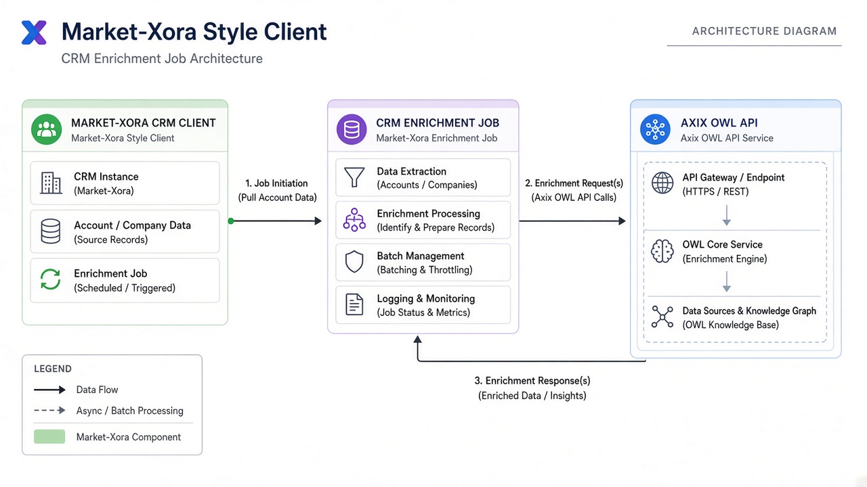Image resolution: width=867 pixels, height=487 pixels.
Task: Select the "(Pull Account Data)" caption
Action: click(x=276, y=198)
